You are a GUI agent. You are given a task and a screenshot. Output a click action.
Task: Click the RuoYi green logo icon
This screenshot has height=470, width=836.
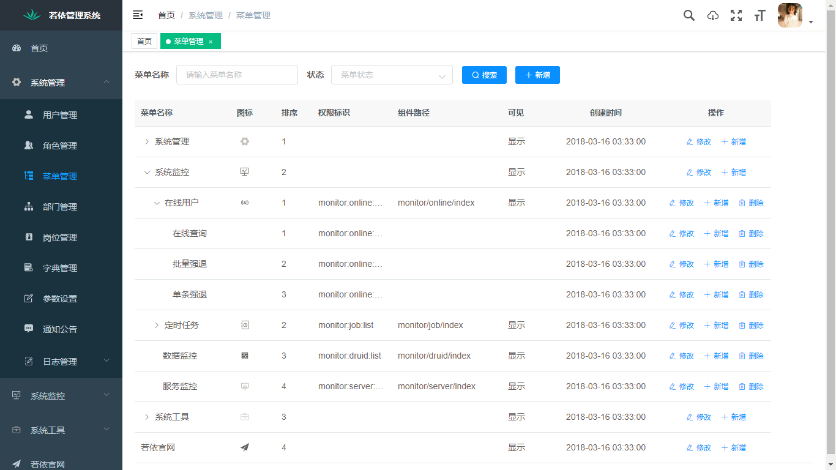coord(32,15)
